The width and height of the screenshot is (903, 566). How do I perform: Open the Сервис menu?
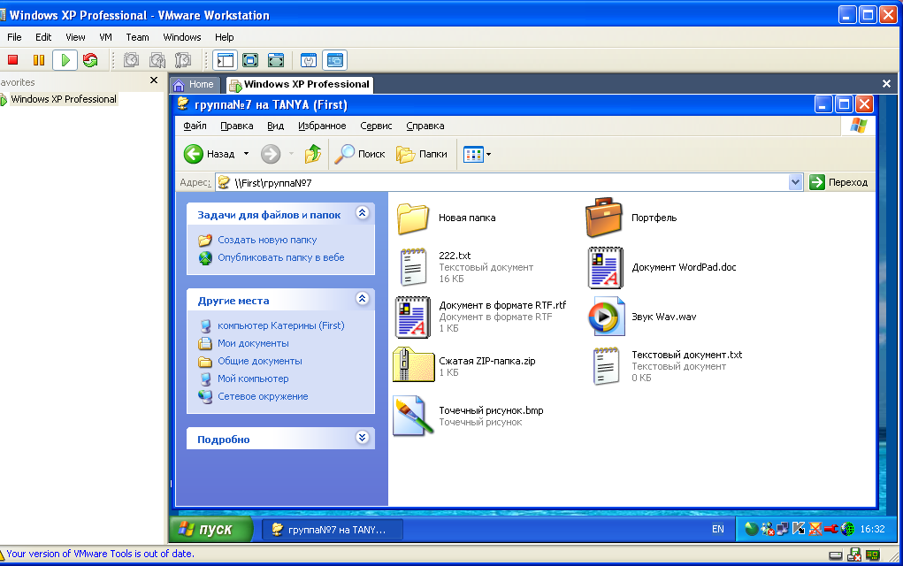click(x=376, y=126)
